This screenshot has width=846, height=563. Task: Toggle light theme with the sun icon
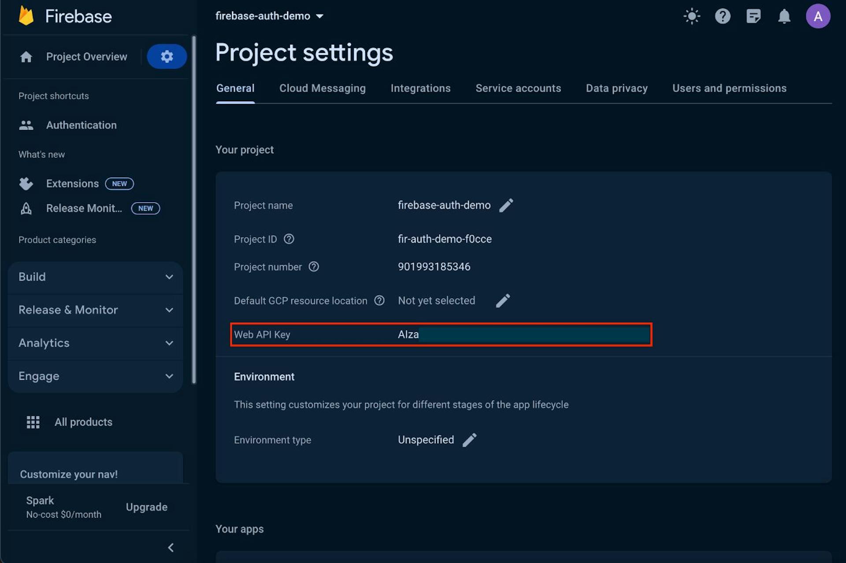coord(691,16)
